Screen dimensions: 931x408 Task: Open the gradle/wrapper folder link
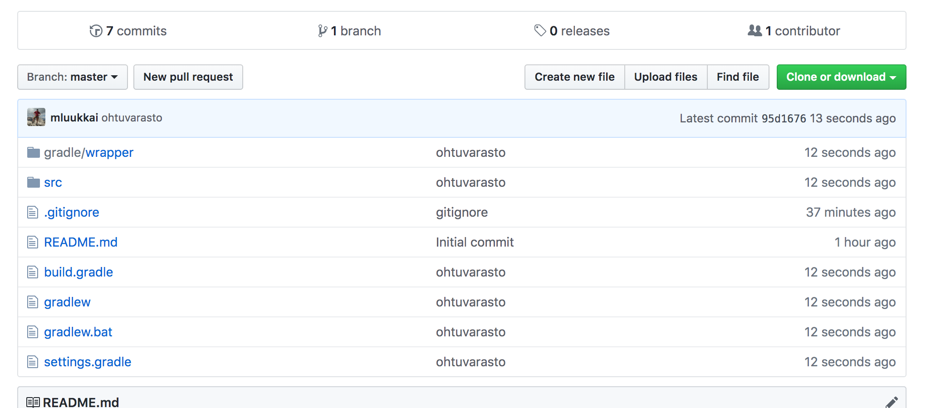click(x=89, y=152)
